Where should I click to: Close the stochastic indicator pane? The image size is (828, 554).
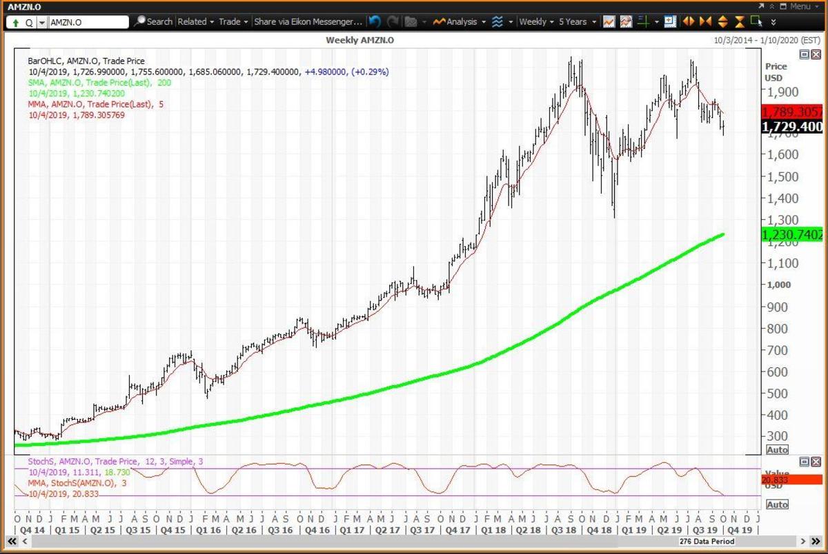(815, 460)
